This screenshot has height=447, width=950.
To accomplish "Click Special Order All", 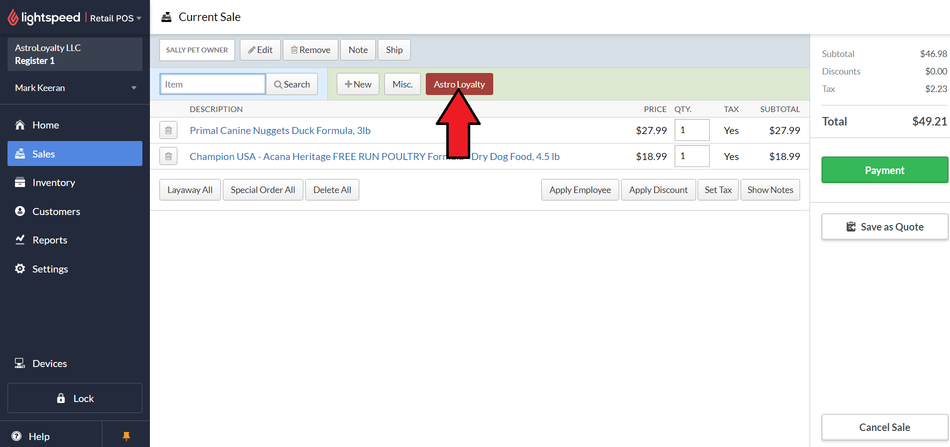I will pyautogui.click(x=263, y=190).
